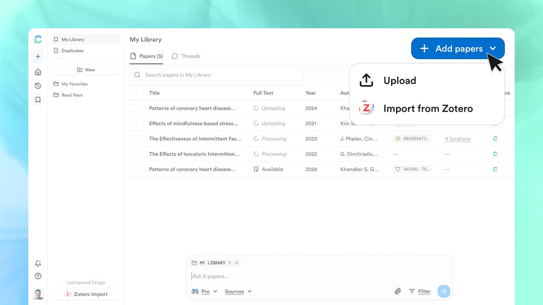Click the Zotero Import button at bottom left
The image size is (543, 305).
click(x=86, y=294)
